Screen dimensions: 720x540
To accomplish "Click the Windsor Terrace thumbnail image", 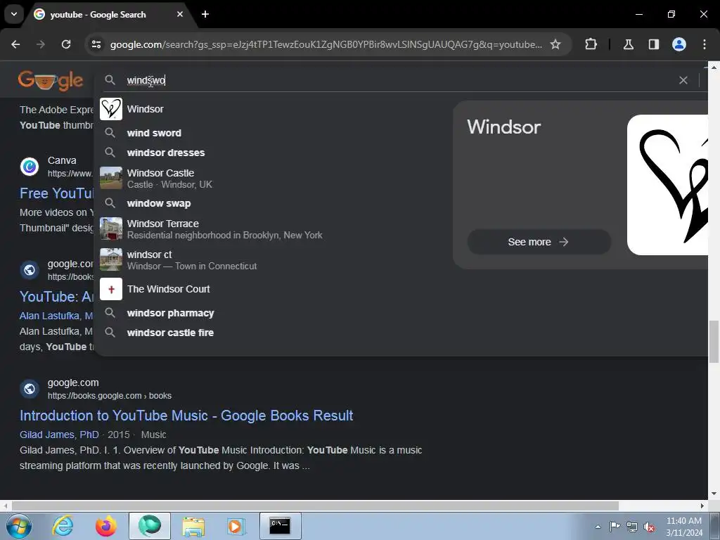I will point(111,229).
